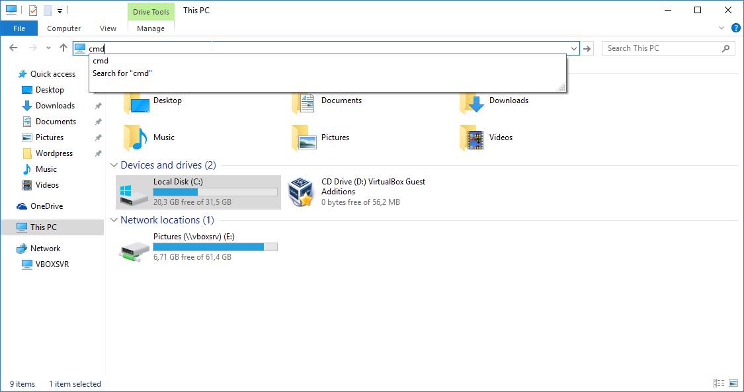This screenshot has width=744, height=392.
Task: Click "0 bytes free of 56,2 MB" text
Action: click(360, 202)
